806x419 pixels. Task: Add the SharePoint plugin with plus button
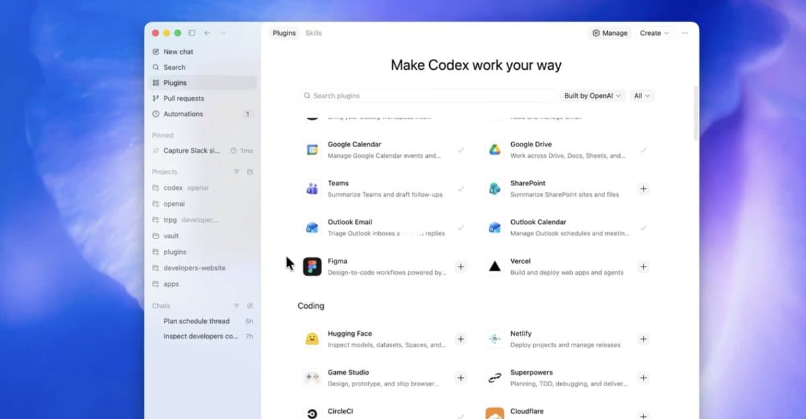(643, 188)
